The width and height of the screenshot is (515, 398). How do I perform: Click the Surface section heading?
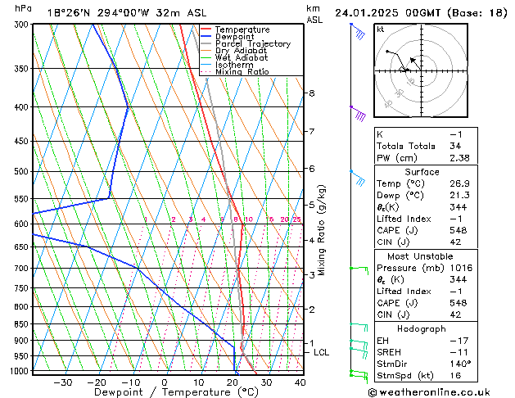point(422,172)
